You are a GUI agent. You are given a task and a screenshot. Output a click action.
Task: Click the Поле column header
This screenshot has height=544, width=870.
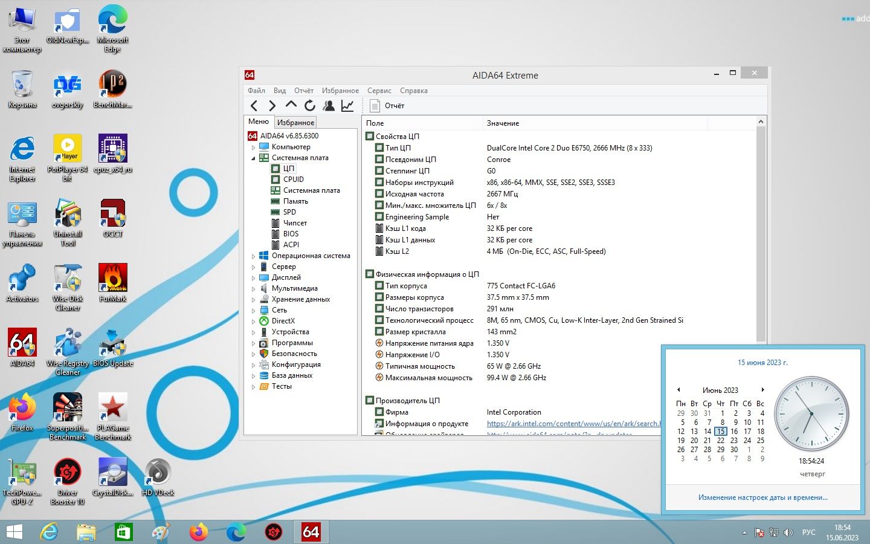click(x=422, y=123)
